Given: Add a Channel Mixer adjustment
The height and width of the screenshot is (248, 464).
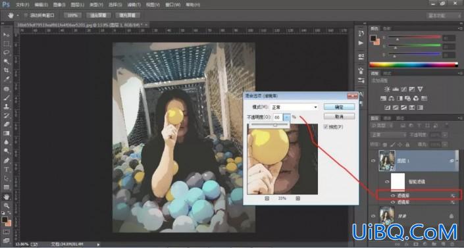Looking at the screenshot, I should (x=416, y=98).
